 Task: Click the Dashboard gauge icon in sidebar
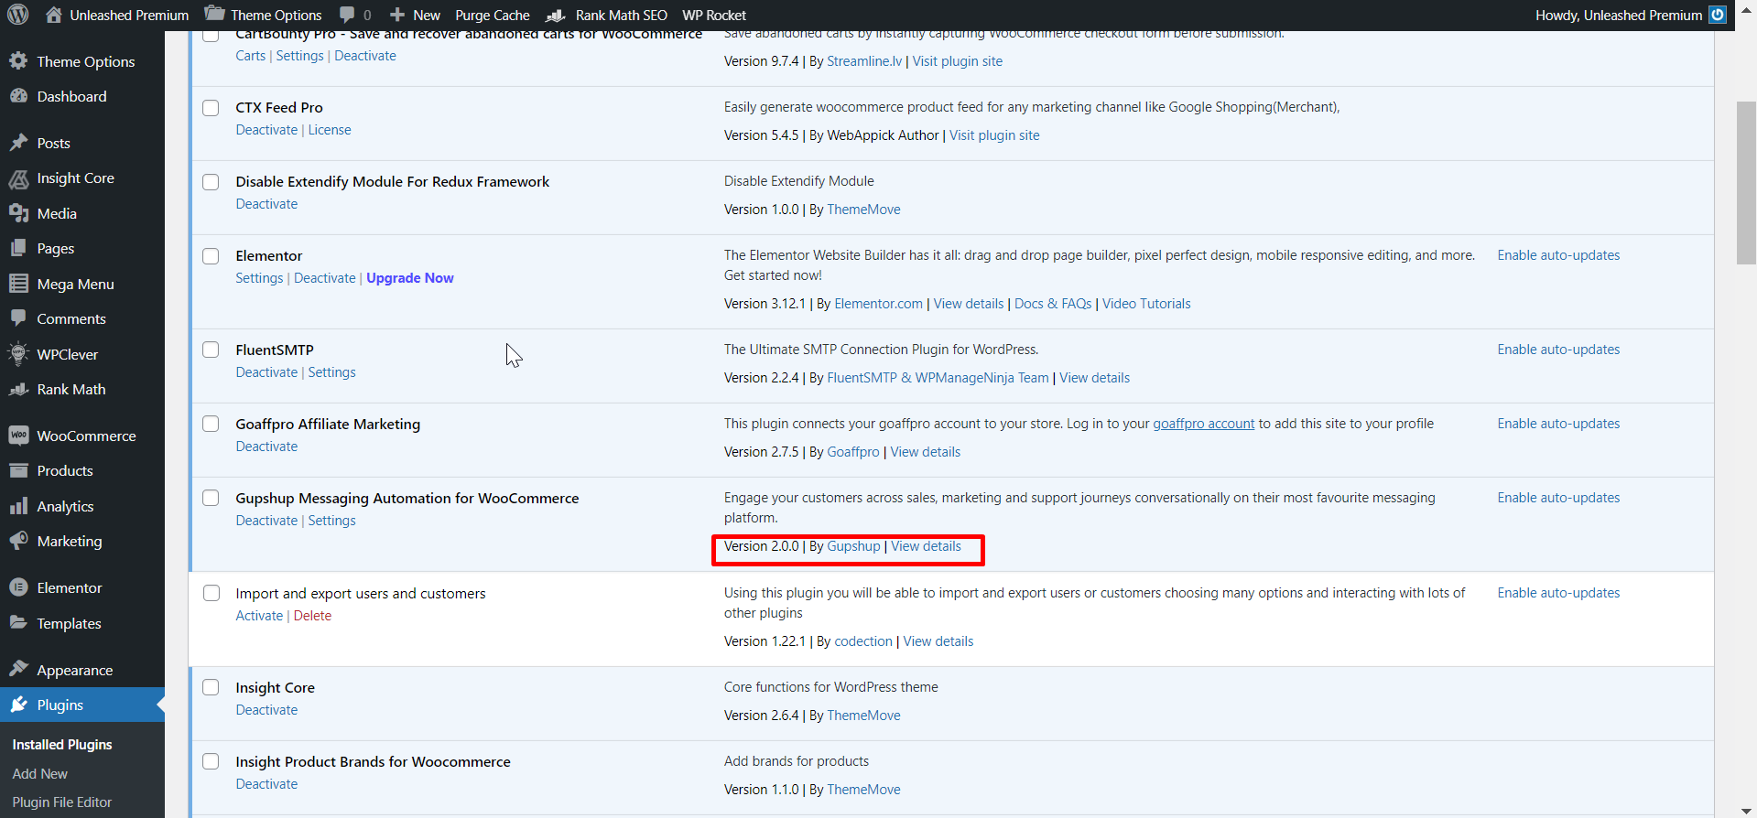pyautogui.click(x=18, y=96)
